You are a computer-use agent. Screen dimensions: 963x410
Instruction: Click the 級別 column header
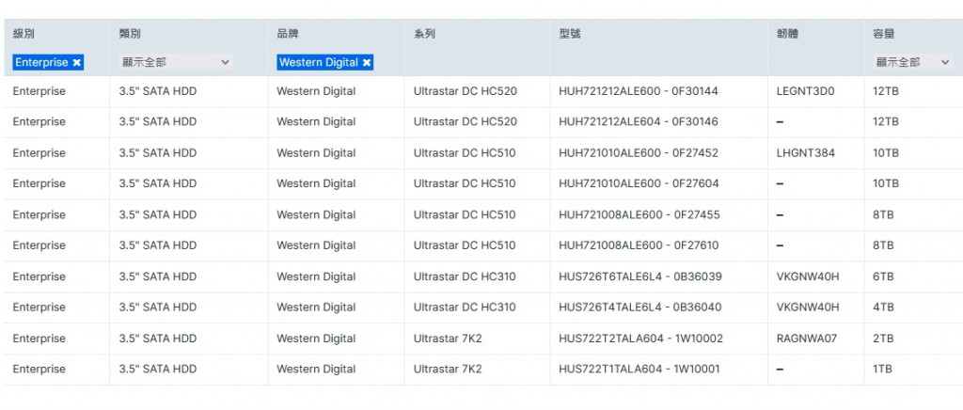24,34
